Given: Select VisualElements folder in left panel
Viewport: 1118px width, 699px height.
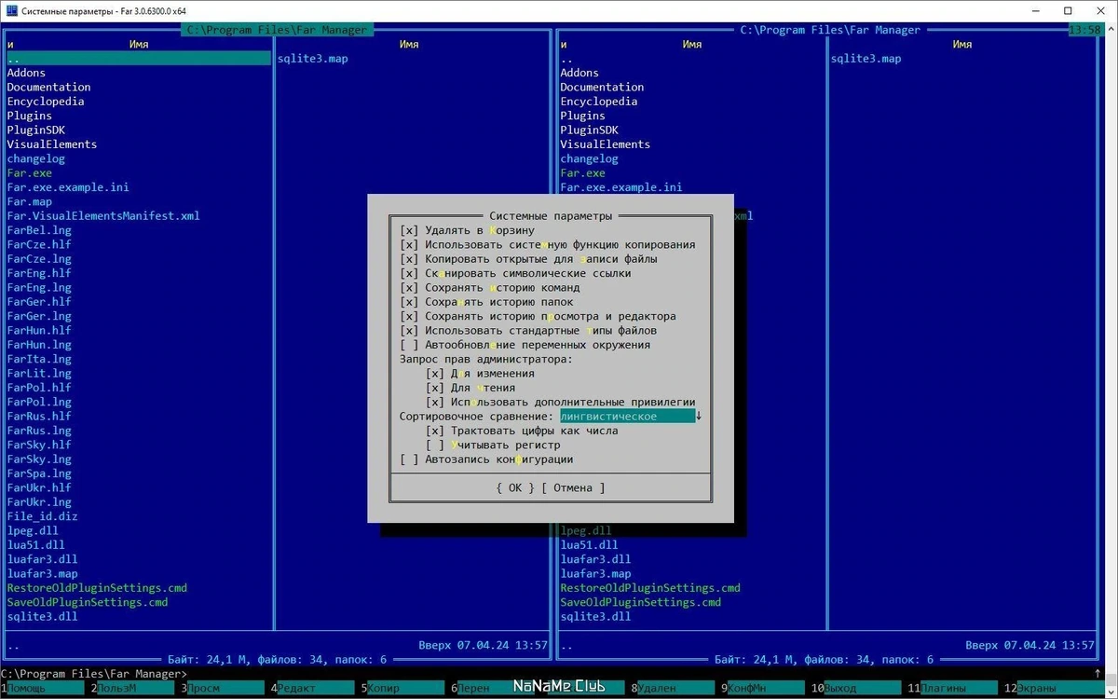Looking at the screenshot, I should (x=51, y=144).
